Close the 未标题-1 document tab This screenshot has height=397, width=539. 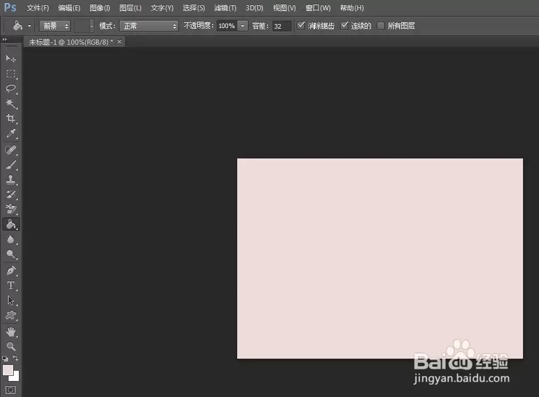click(119, 42)
